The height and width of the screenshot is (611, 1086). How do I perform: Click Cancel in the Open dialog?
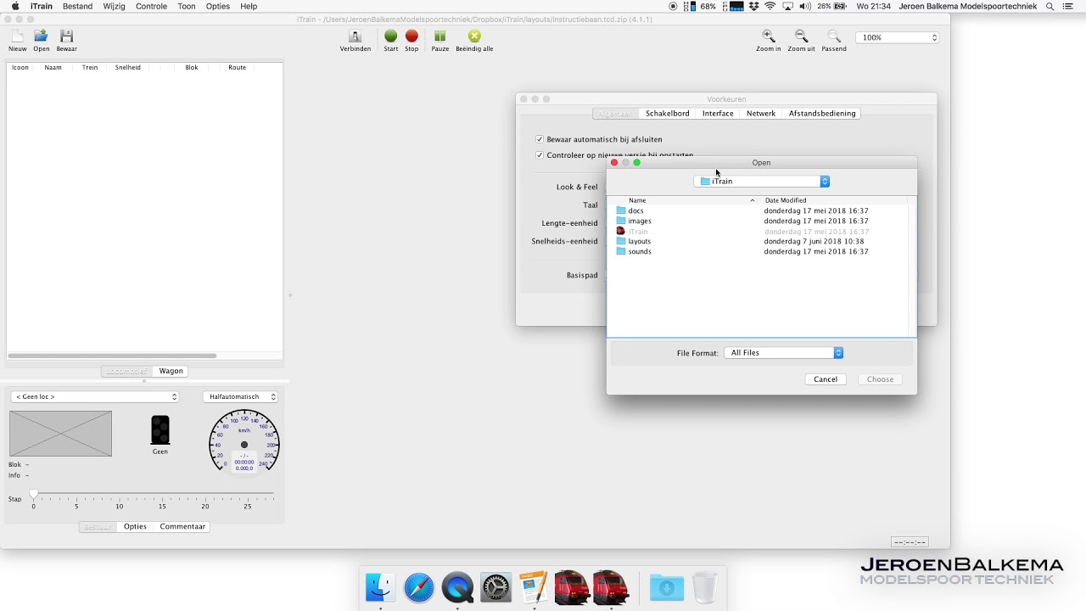coord(826,379)
